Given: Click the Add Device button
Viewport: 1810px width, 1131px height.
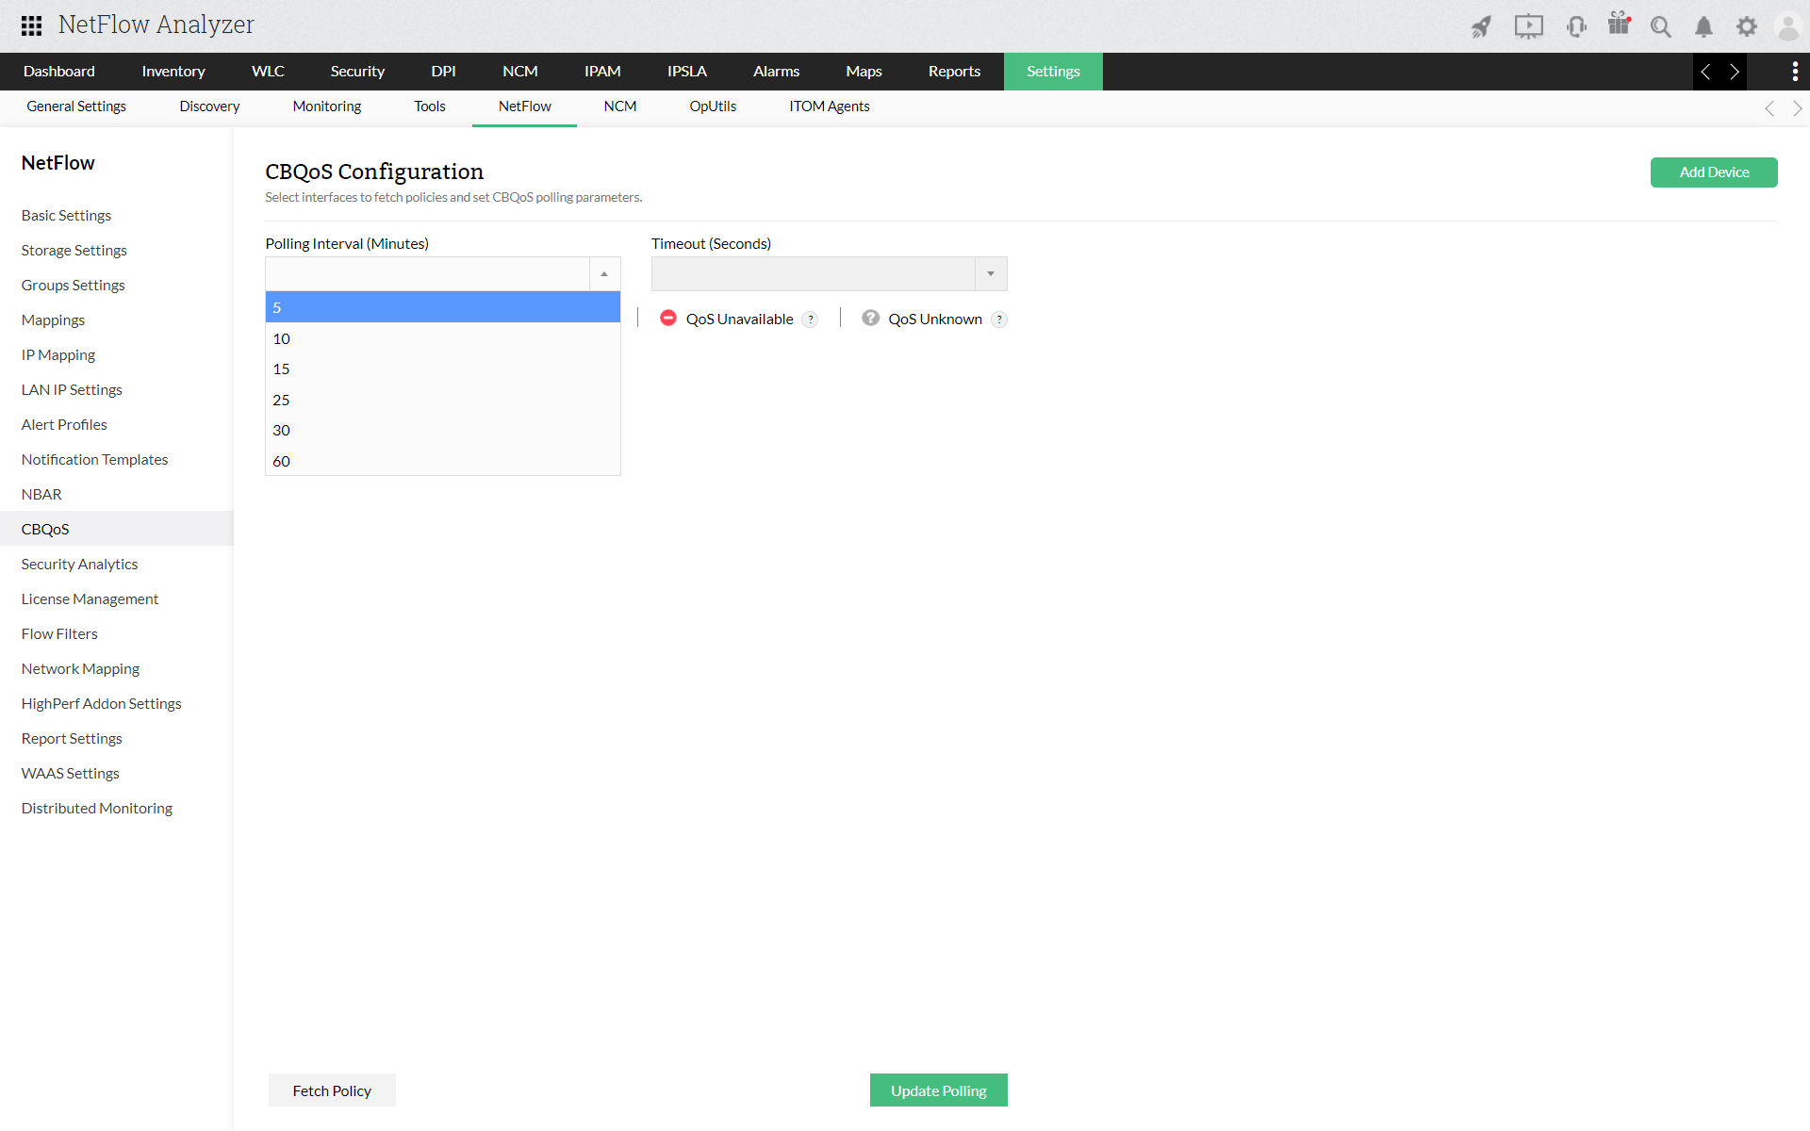Looking at the screenshot, I should point(1714,172).
